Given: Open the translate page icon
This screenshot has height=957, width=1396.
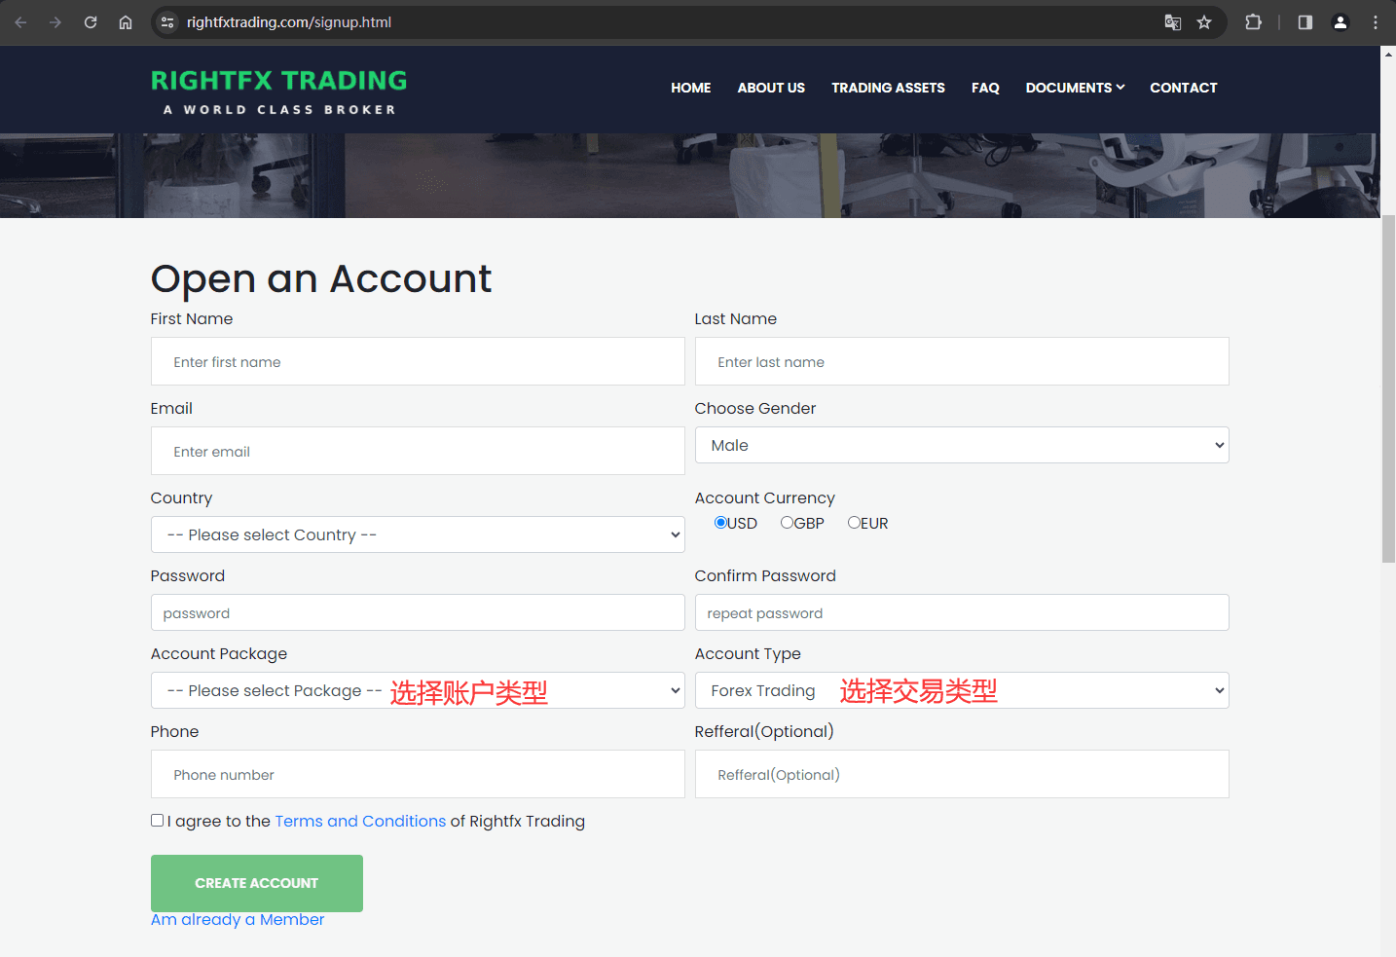Looking at the screenshot, I should (x=1173, y=22).
